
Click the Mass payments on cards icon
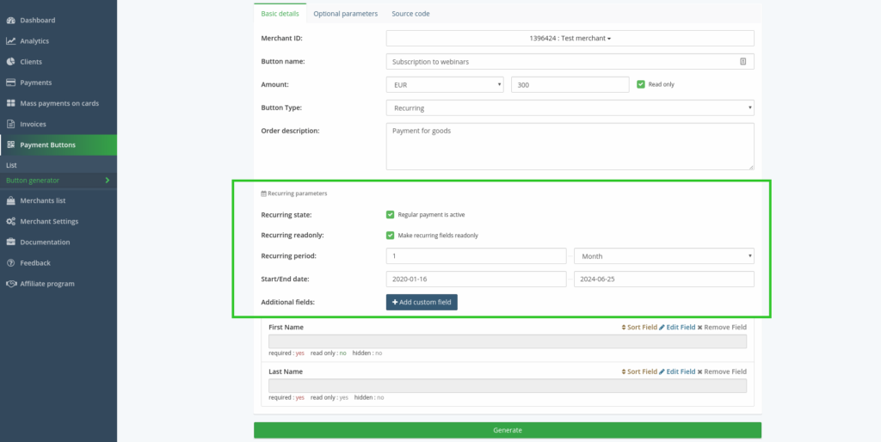click(10, 103)
